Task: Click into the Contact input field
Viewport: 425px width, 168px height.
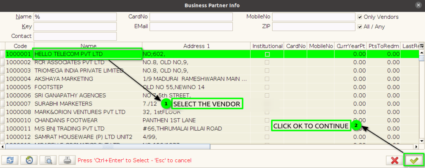Action: pyautogui.click(x=75, y=36)
